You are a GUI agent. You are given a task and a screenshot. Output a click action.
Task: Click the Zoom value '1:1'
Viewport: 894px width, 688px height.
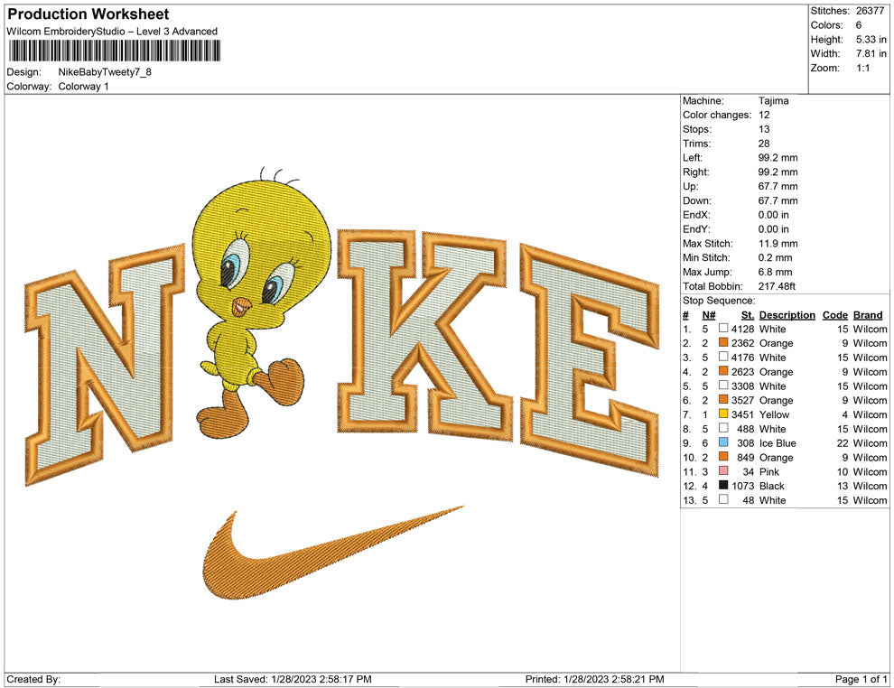(863, 68)
